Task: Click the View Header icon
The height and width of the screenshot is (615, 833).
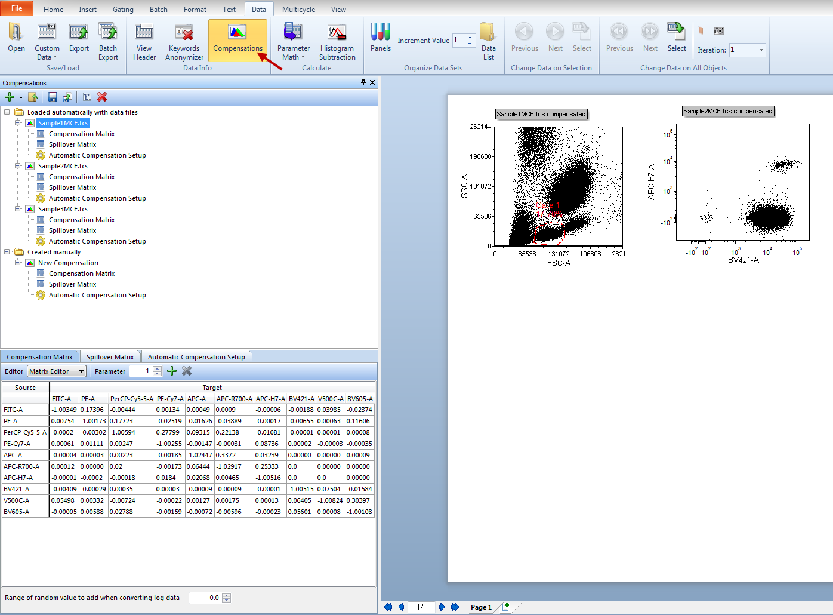Action: pos(144,32)
